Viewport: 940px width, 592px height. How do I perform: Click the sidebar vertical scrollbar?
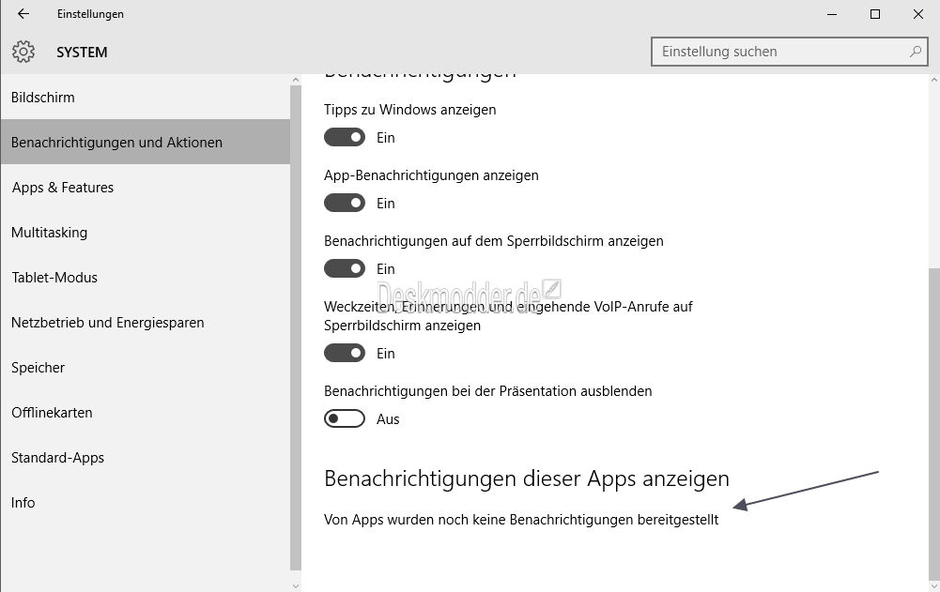296,327
